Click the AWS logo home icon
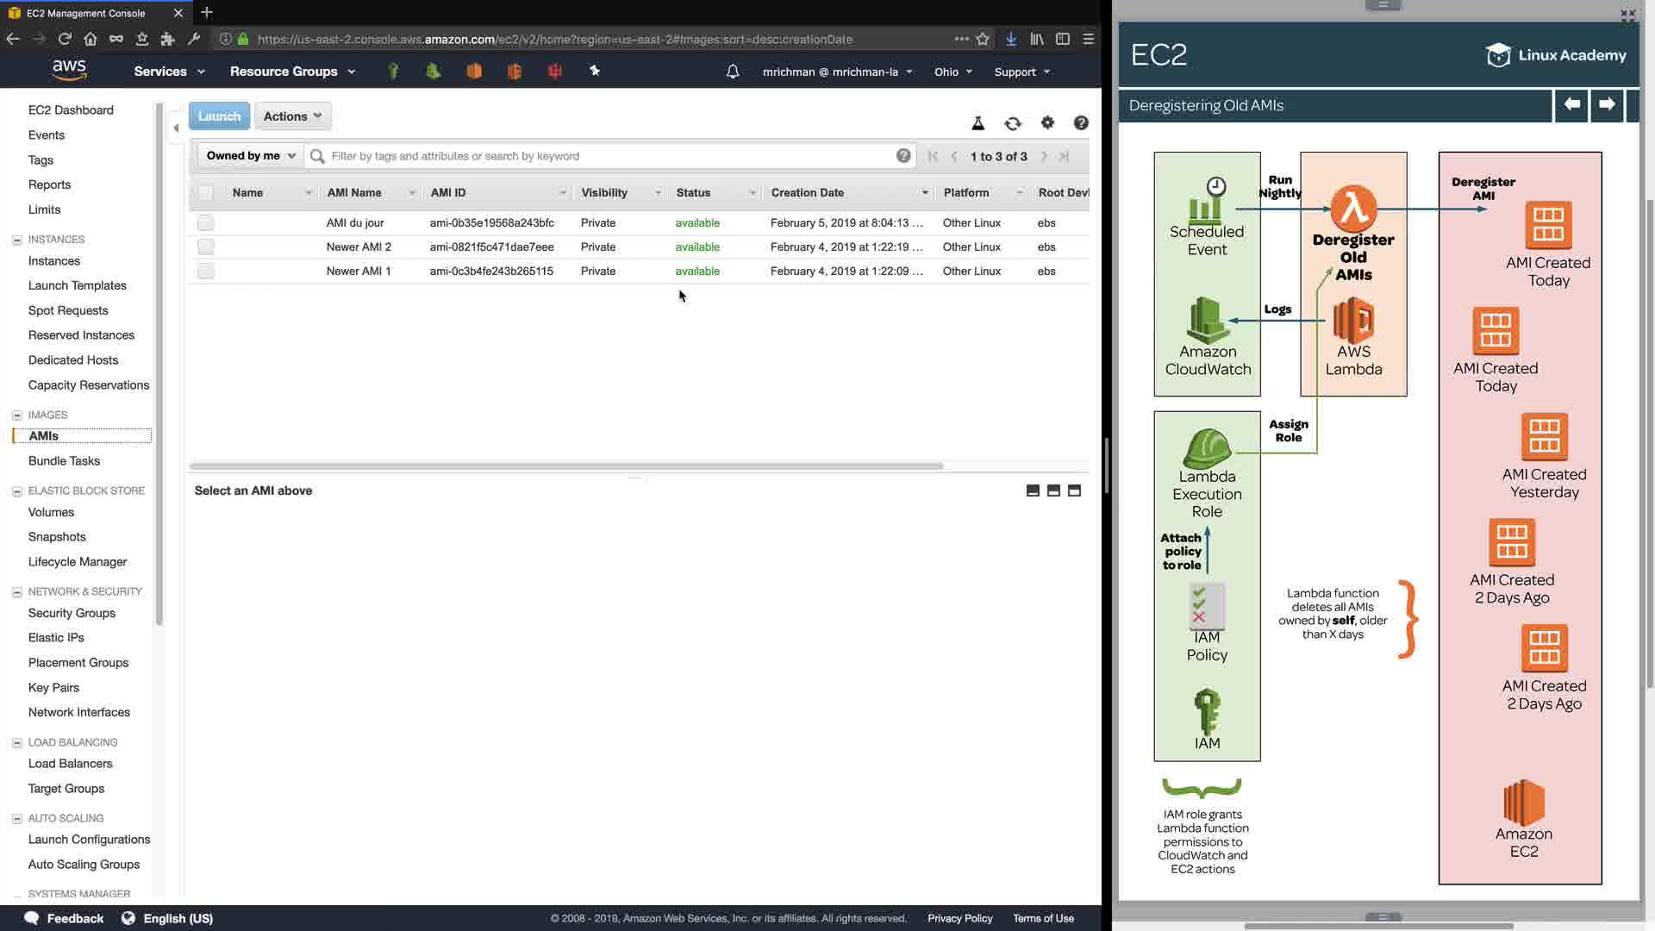Screen dimensions: 1655x931 (69, 70)
